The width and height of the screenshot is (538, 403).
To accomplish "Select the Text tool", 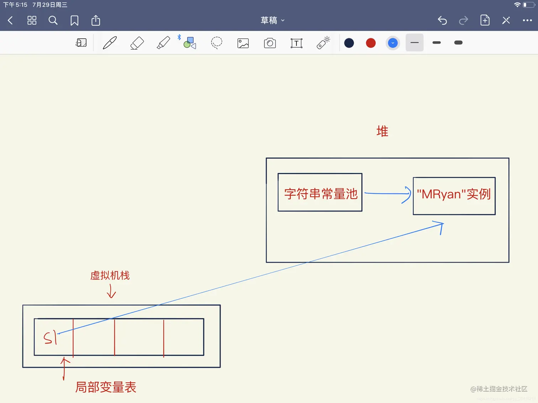I will [296, 43].
